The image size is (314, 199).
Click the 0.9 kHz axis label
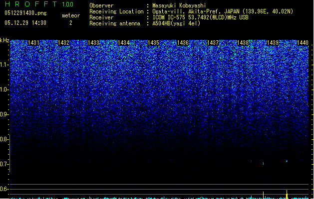[x=4, y=114]
